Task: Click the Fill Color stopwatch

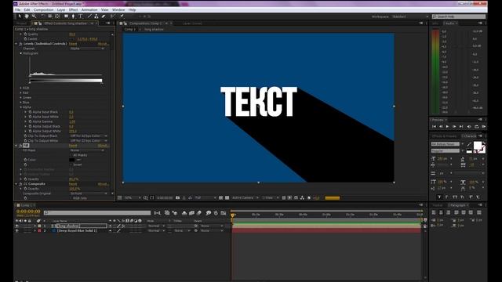Action: 25,160
